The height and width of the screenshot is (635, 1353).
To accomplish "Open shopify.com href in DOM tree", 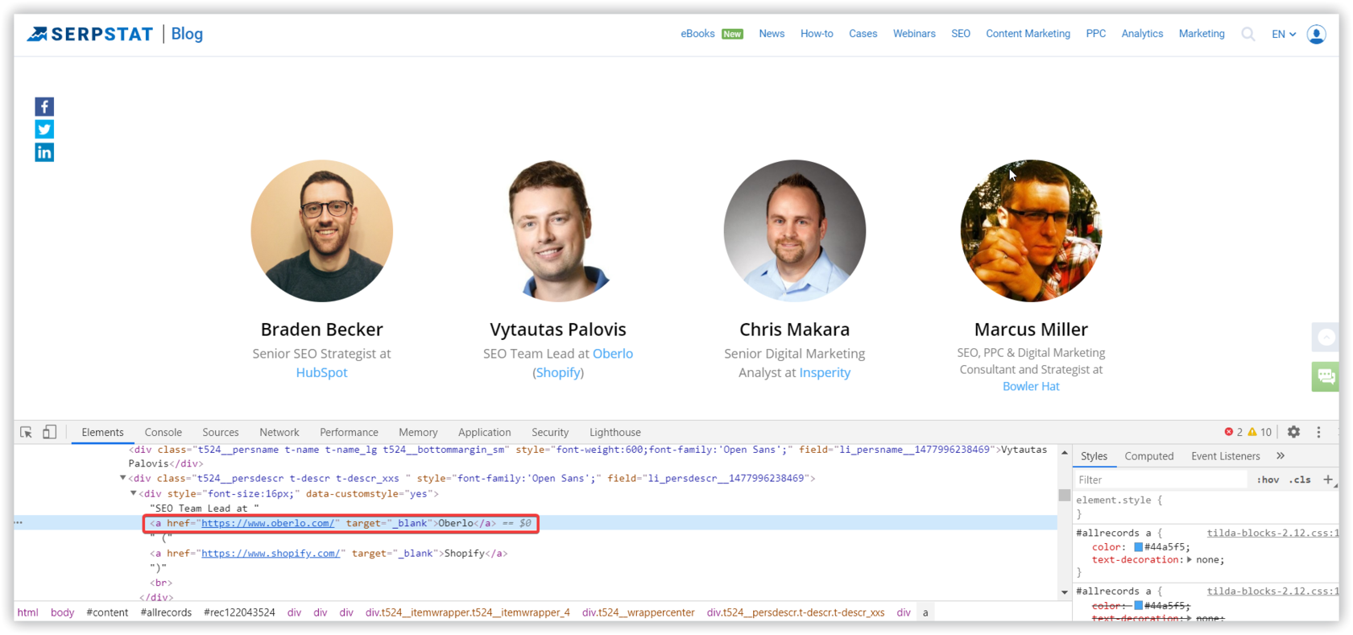I will click(x=271, y=554).
